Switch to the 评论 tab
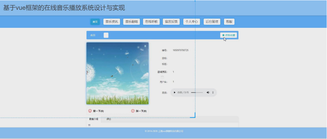This screenshot has height=139, width=327. coord(109,119)
